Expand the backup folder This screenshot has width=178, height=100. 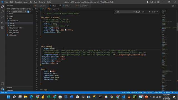(x=11, y=14)
